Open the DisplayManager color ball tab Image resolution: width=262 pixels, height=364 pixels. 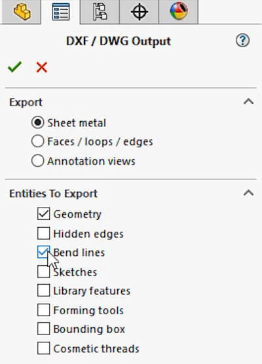pyautogui.click(x=178, y=11)
